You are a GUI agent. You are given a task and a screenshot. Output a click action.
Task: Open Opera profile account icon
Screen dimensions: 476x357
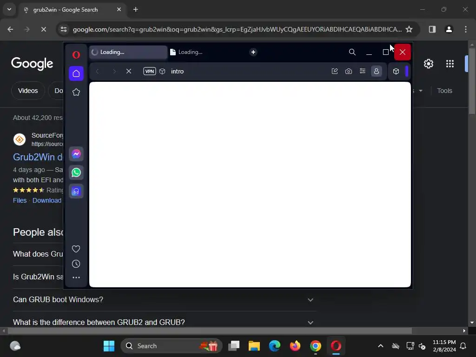[377, 71]
